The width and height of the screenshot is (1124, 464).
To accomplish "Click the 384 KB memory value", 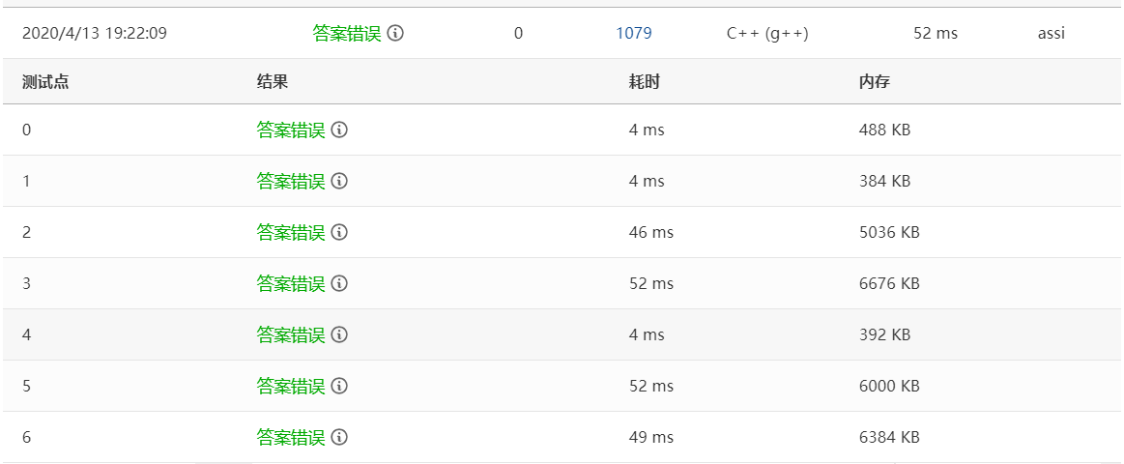I will 884,182.
